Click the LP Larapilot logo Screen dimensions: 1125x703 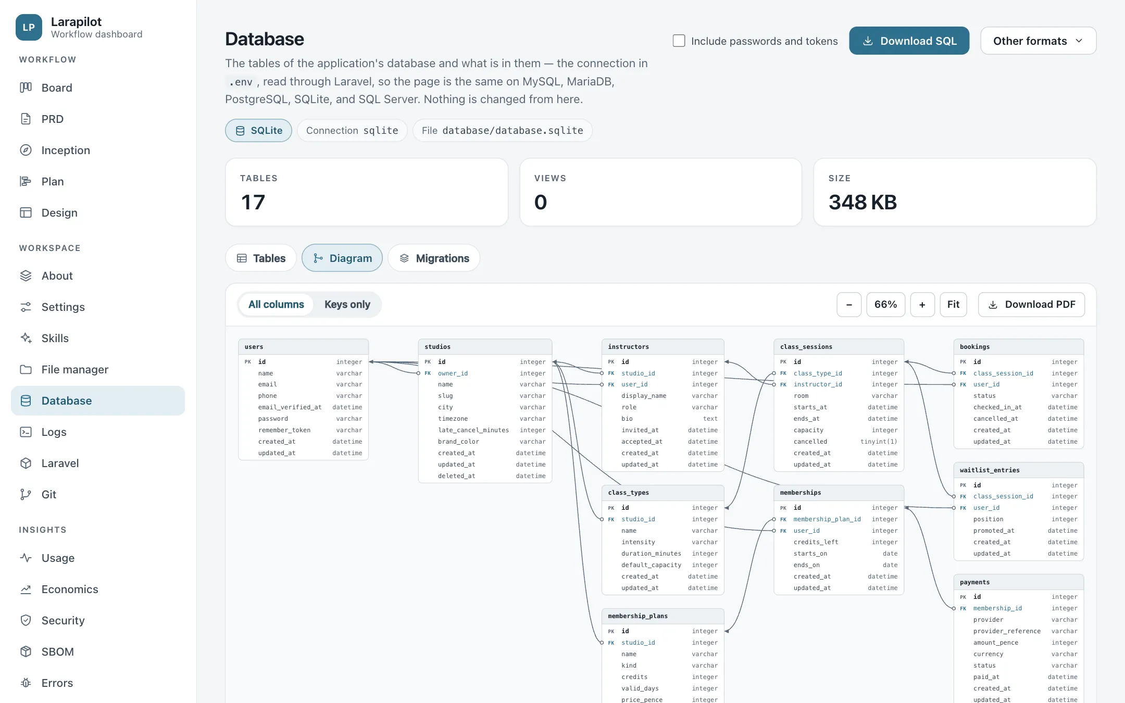pos(29,27)
